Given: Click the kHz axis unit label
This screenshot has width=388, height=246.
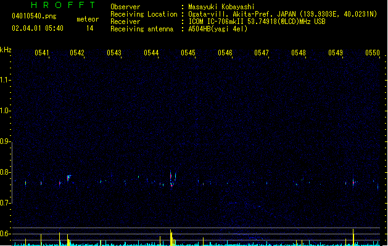Looking at the screenshot, I should click(6, 50).
